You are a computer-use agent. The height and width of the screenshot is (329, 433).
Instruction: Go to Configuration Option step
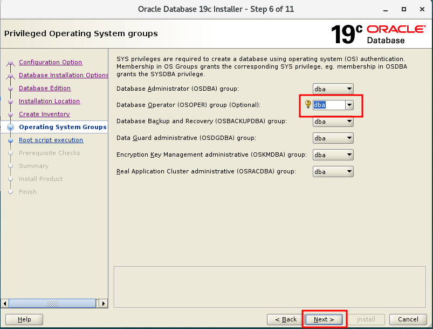tap(50, 62)
